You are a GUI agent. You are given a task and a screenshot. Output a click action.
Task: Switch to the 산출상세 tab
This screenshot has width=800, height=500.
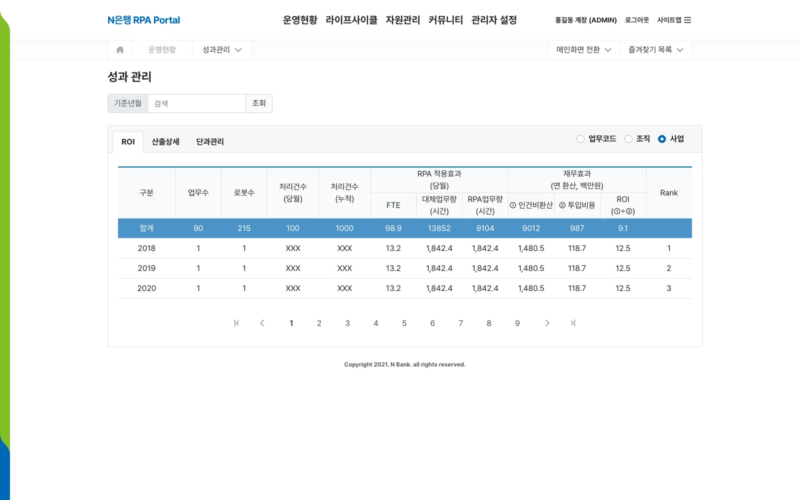point(165,142)
